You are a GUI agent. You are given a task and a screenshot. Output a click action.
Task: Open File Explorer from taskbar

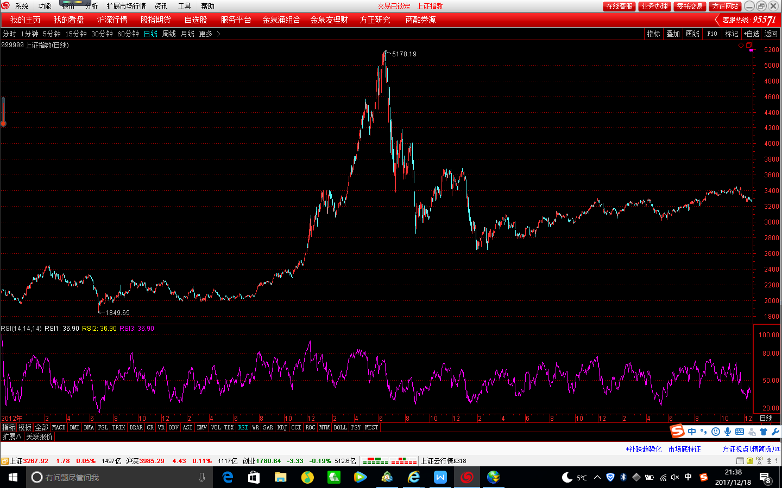click(280, 477)
